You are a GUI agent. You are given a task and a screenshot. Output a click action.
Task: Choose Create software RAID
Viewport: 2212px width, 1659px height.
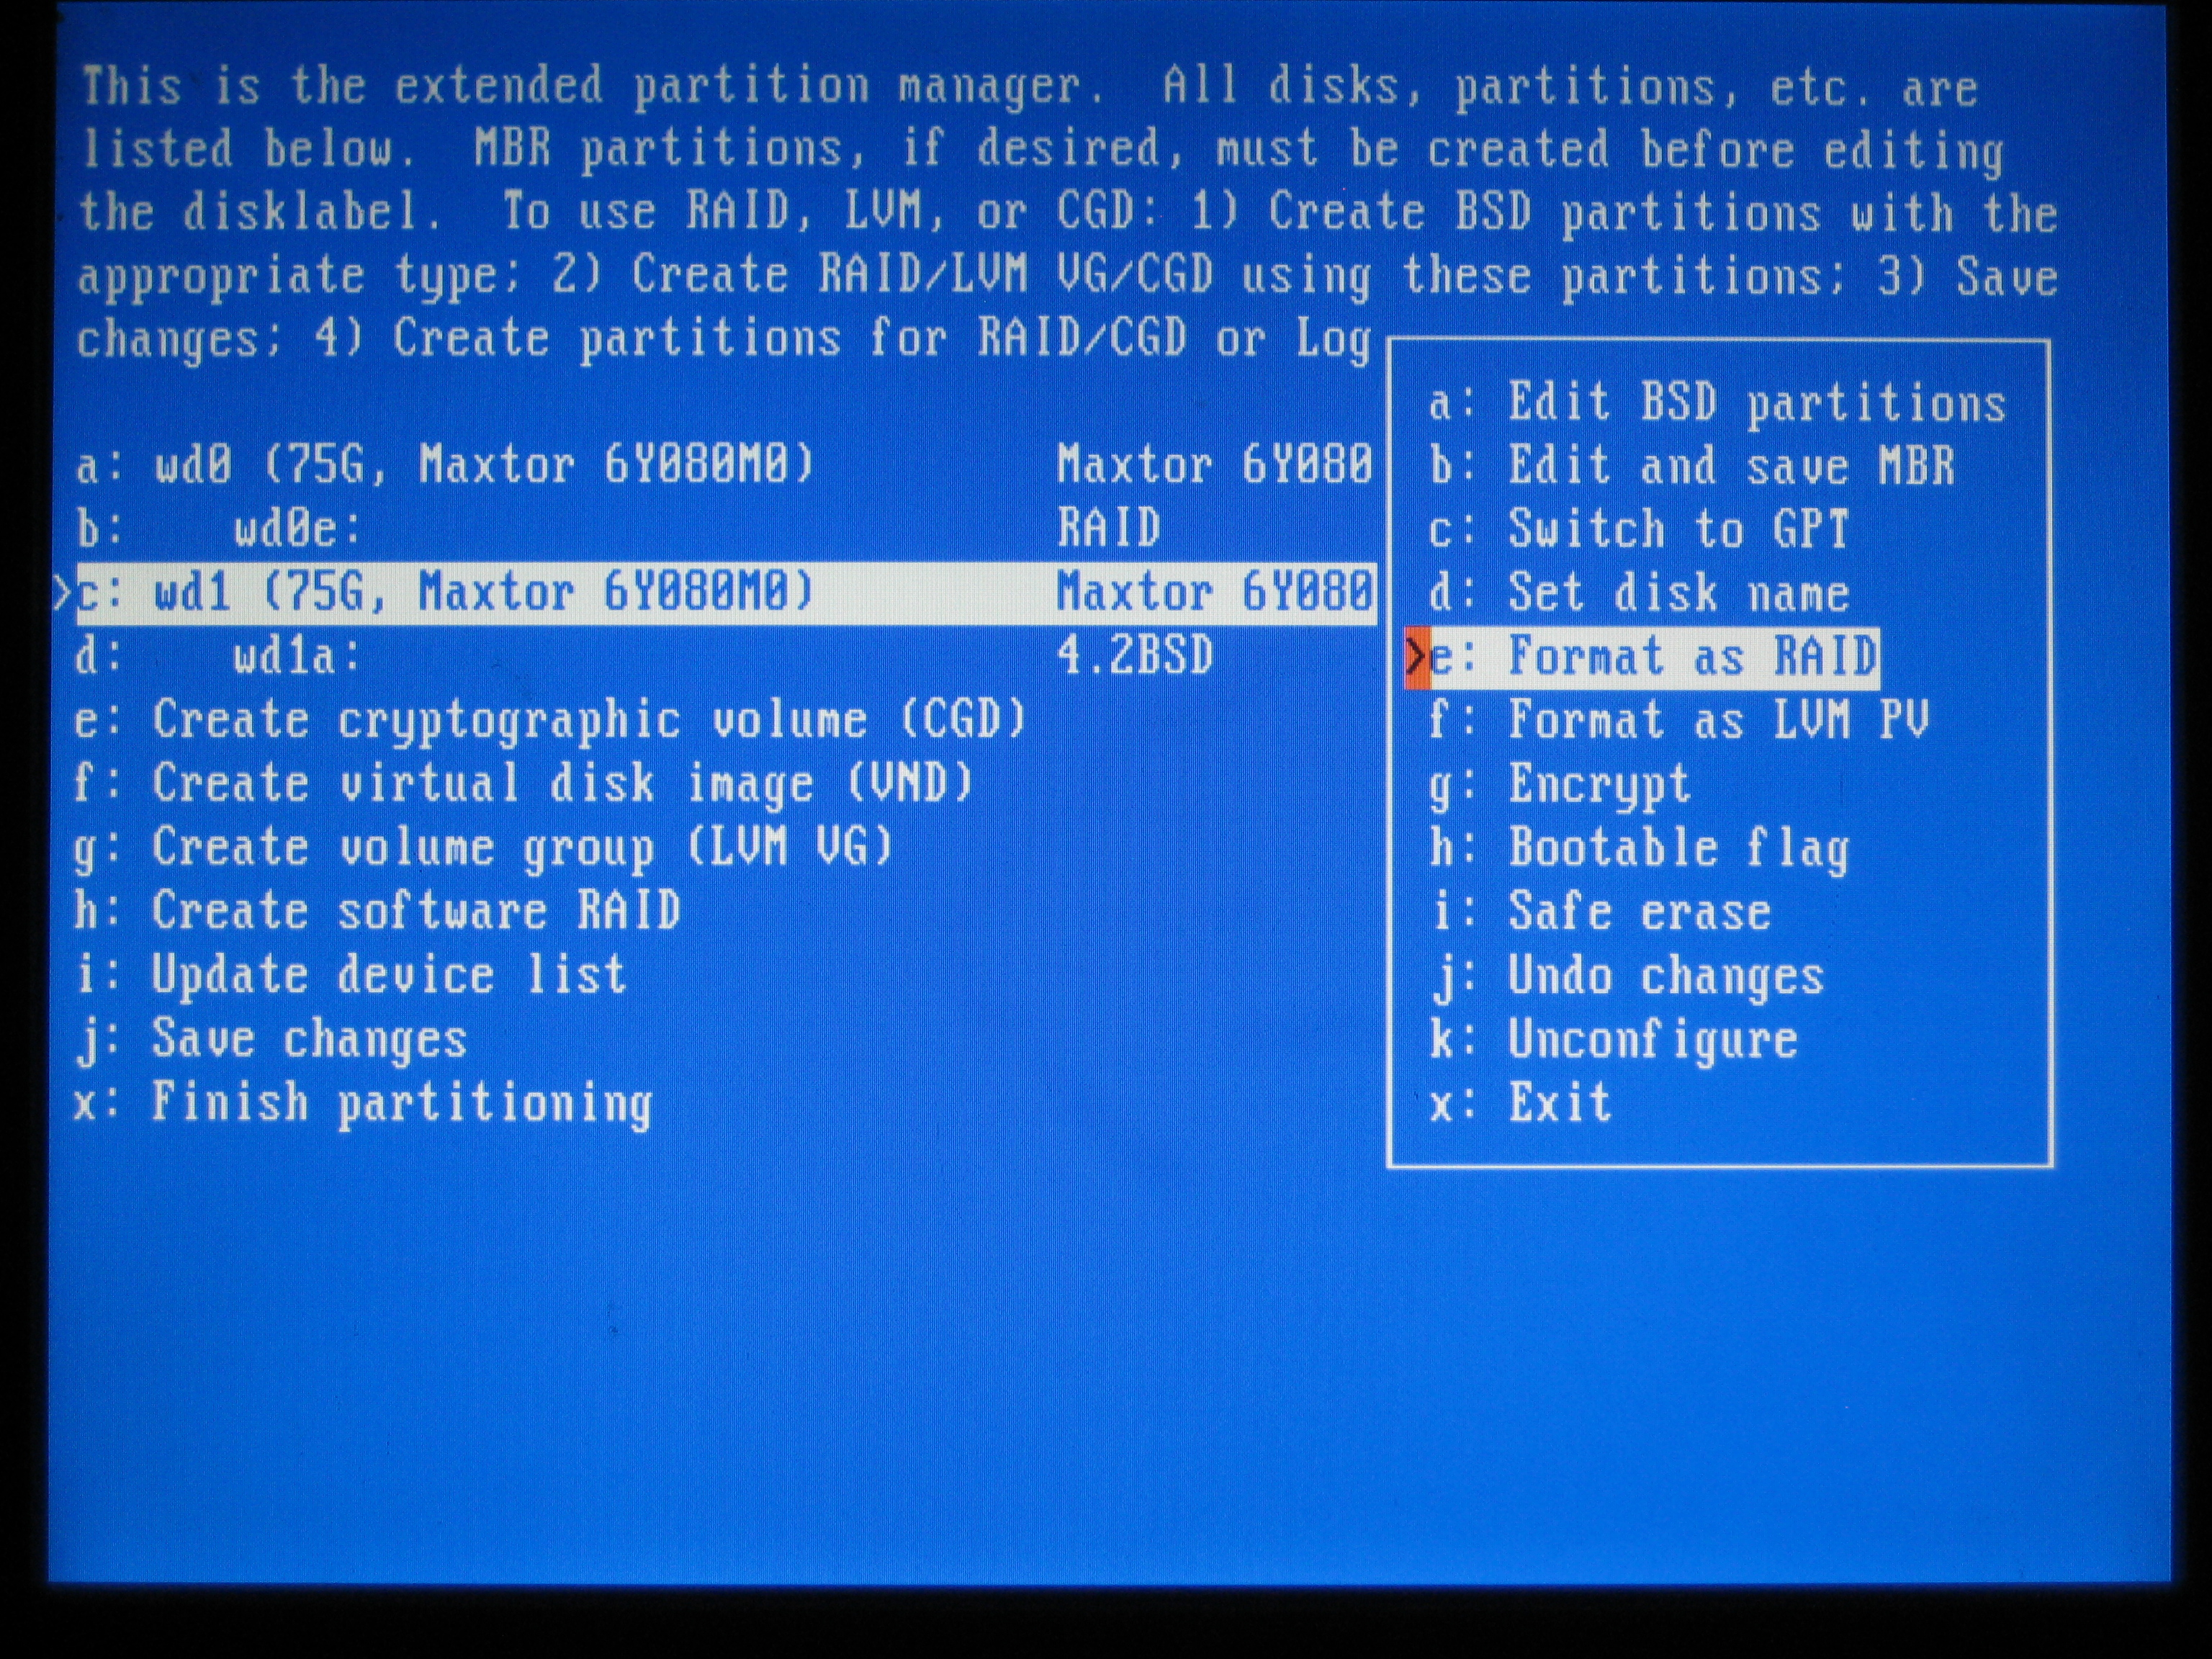coord(378,911)
